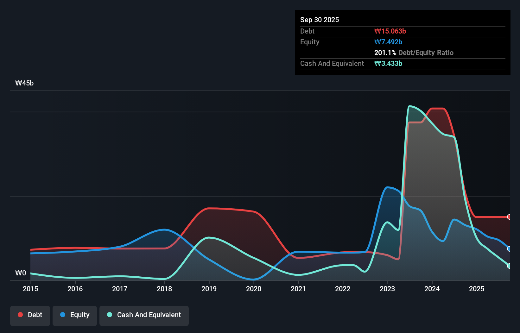Click the teal Cash And Equivalent legend dot
The image size is (520, 333).
coord(109,315)
